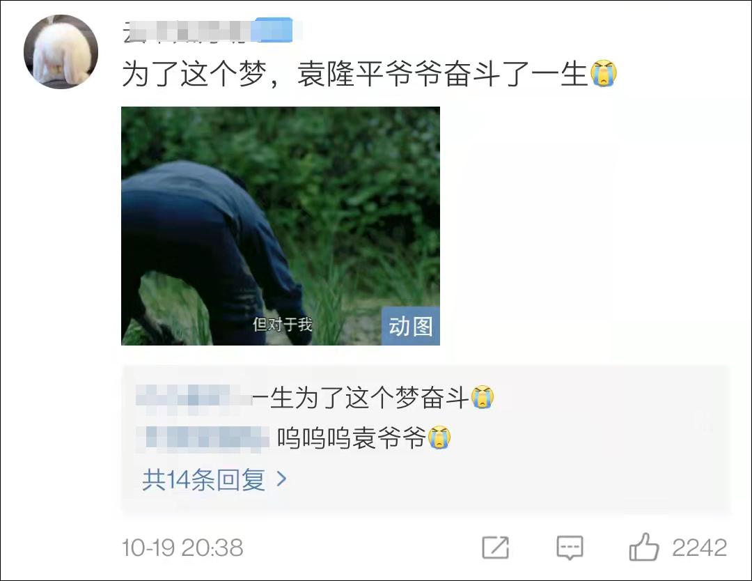Click the blue badge beside username
752x581 pixels.
point(274,30)
